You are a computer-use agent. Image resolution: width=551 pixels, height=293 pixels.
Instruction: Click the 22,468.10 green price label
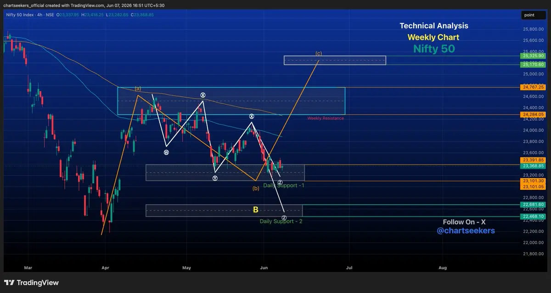534,216
